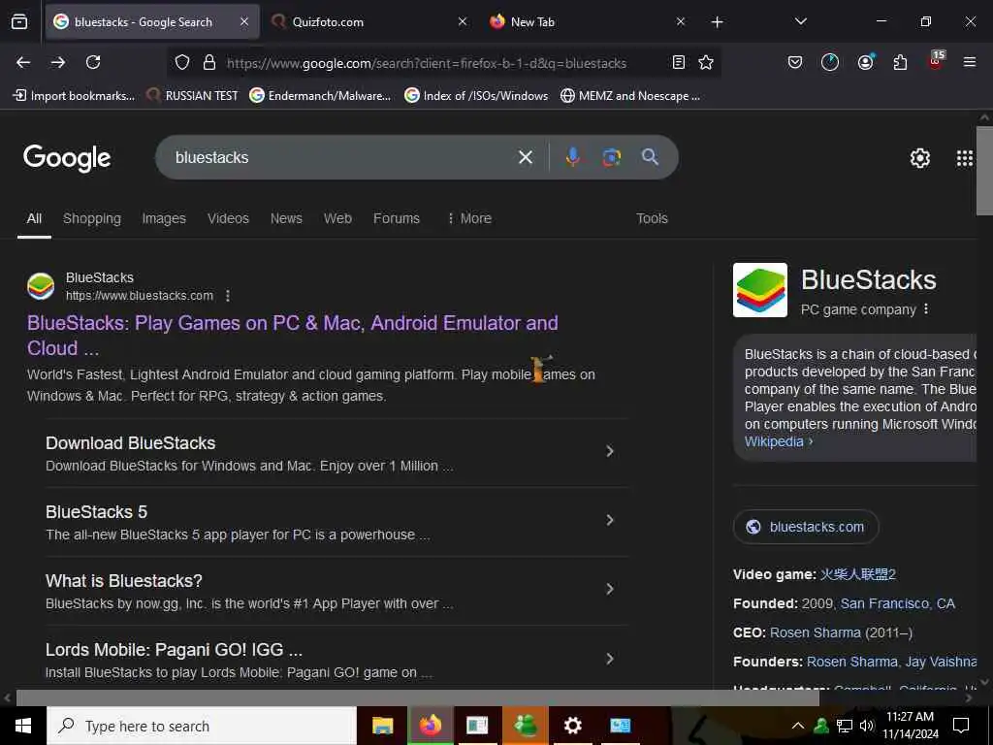Go to Google logo homepage
Image resolution: width=993 pixels, height=745 pixels.
[x=67, y=158]
